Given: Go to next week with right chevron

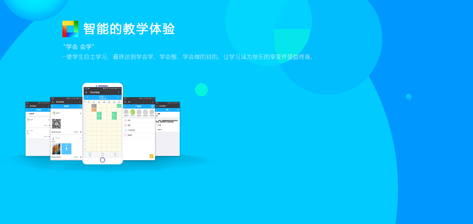Looking at the screenshot, I should tap(118, 97).
